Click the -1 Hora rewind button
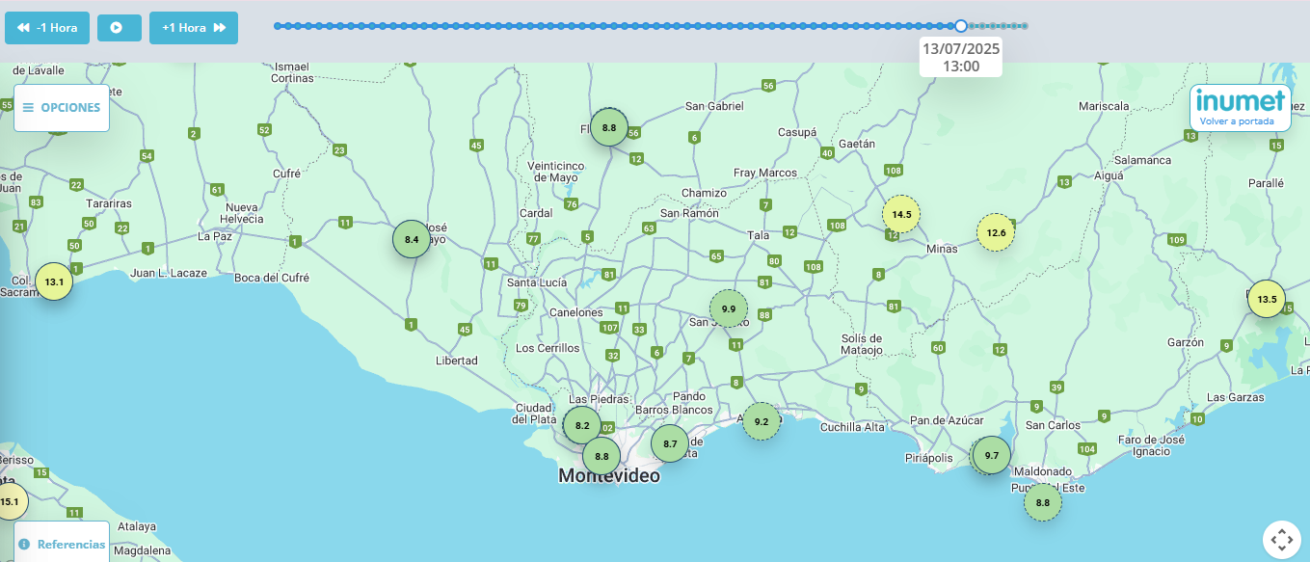 point(47,28)
